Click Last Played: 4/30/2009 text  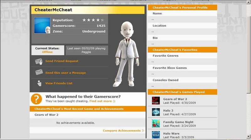179,103
